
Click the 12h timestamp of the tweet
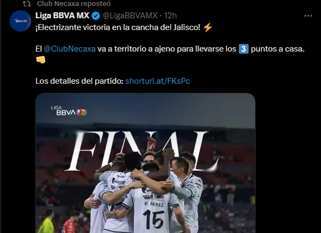point(170,16)
